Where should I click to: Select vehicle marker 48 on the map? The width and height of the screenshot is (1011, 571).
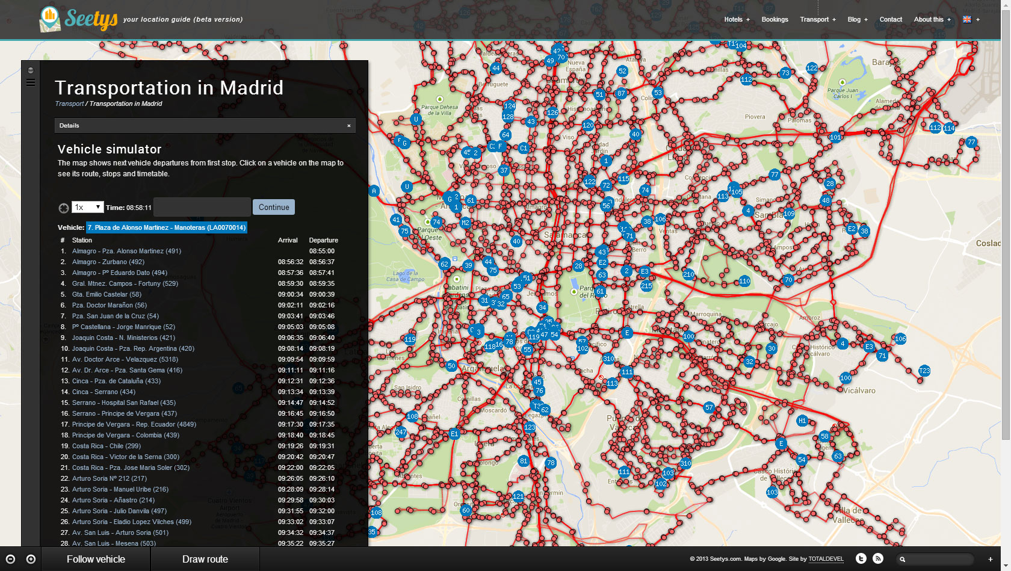(826, 200)
